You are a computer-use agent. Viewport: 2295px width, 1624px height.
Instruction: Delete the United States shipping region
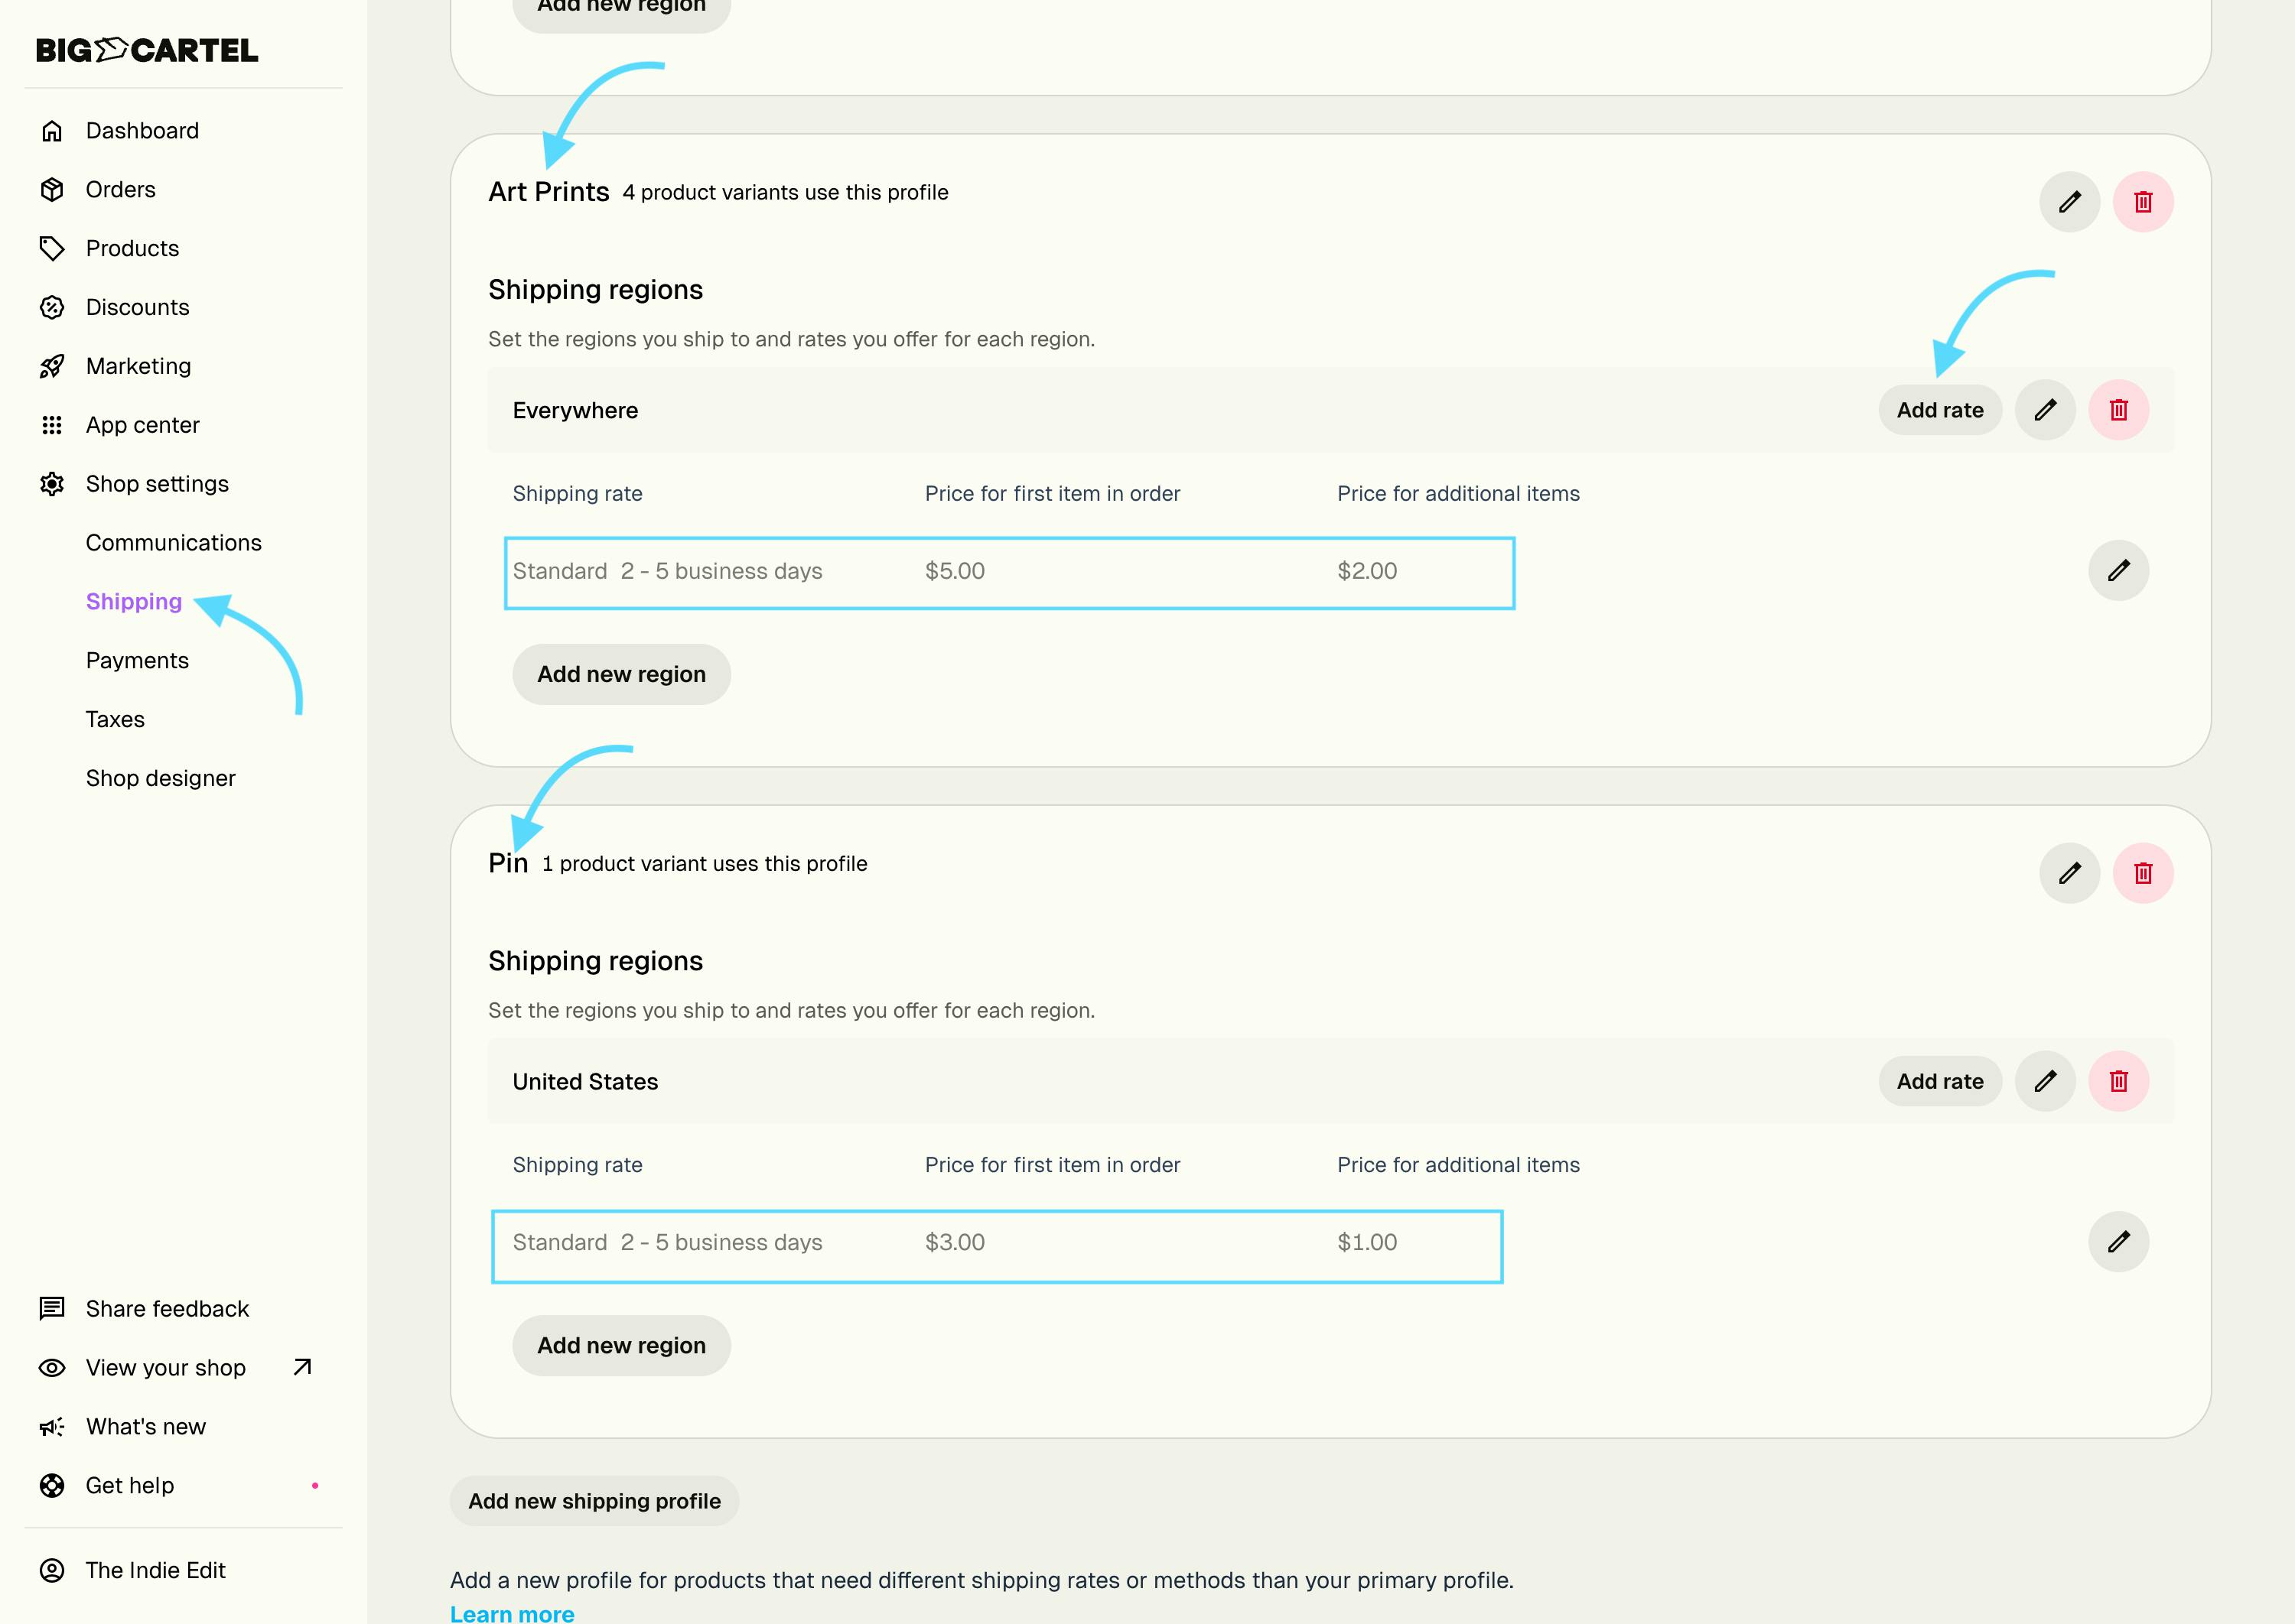(2118, 1081)
